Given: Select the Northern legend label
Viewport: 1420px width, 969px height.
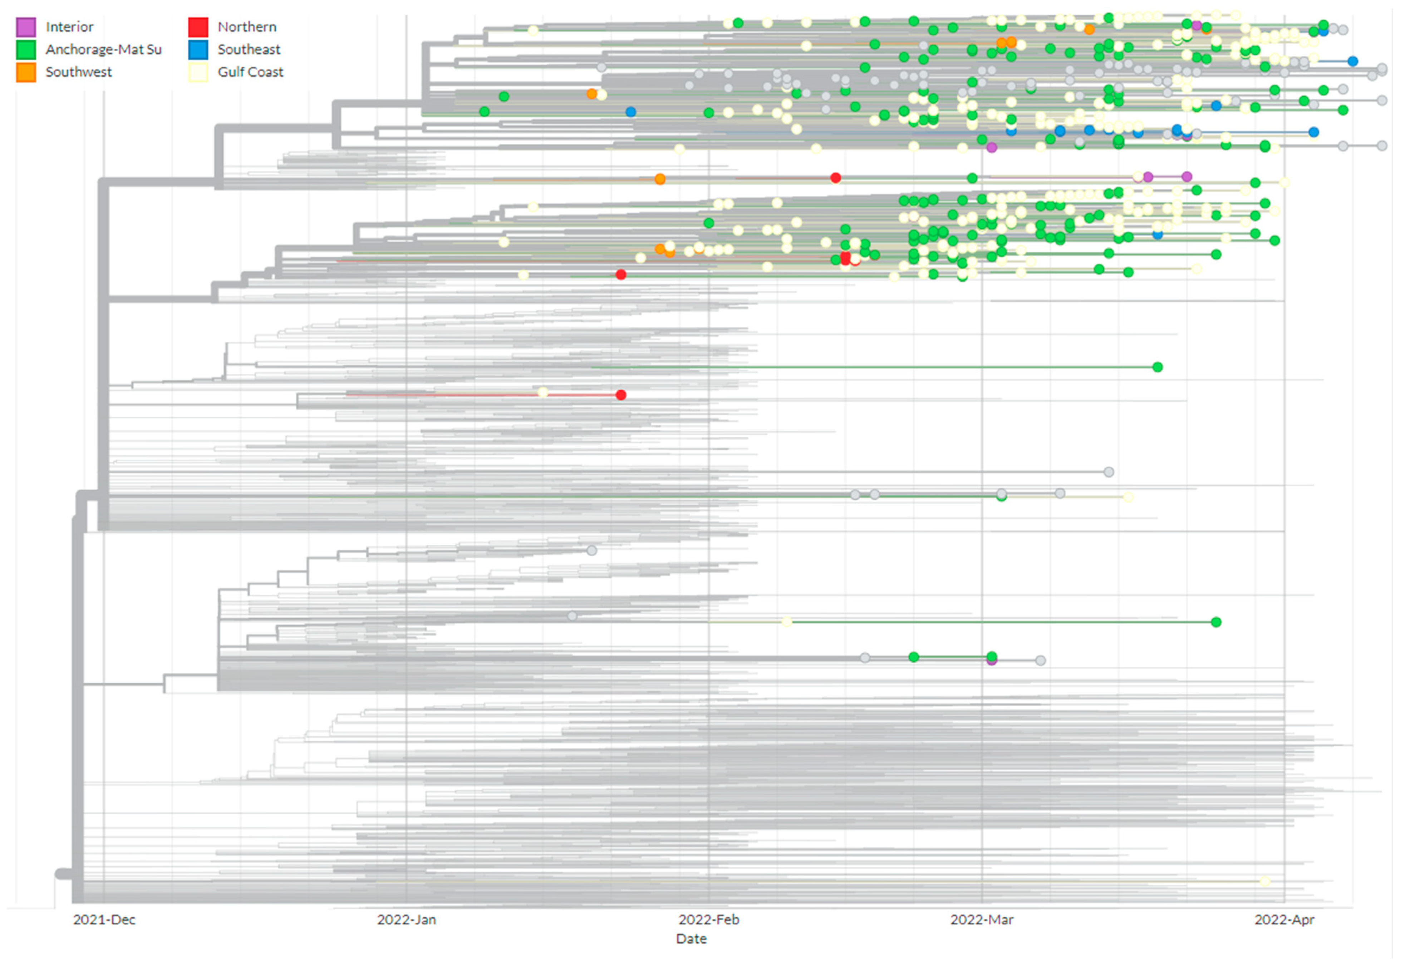Looking at the screenshot, I should pyautogui.click(x=247, y=27).
